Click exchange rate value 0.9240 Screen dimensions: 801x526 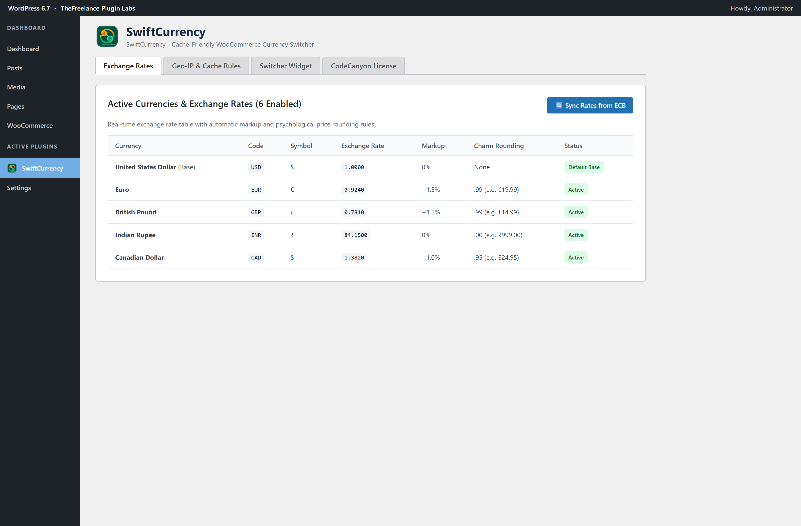click(x=354, y=190)
